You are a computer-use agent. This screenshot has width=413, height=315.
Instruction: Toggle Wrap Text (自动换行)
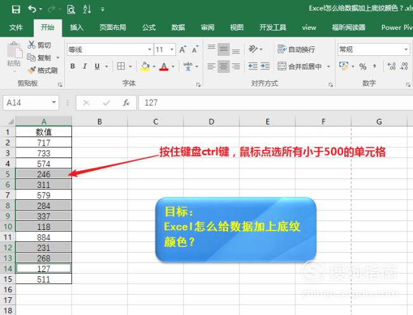tap(296, 49)
